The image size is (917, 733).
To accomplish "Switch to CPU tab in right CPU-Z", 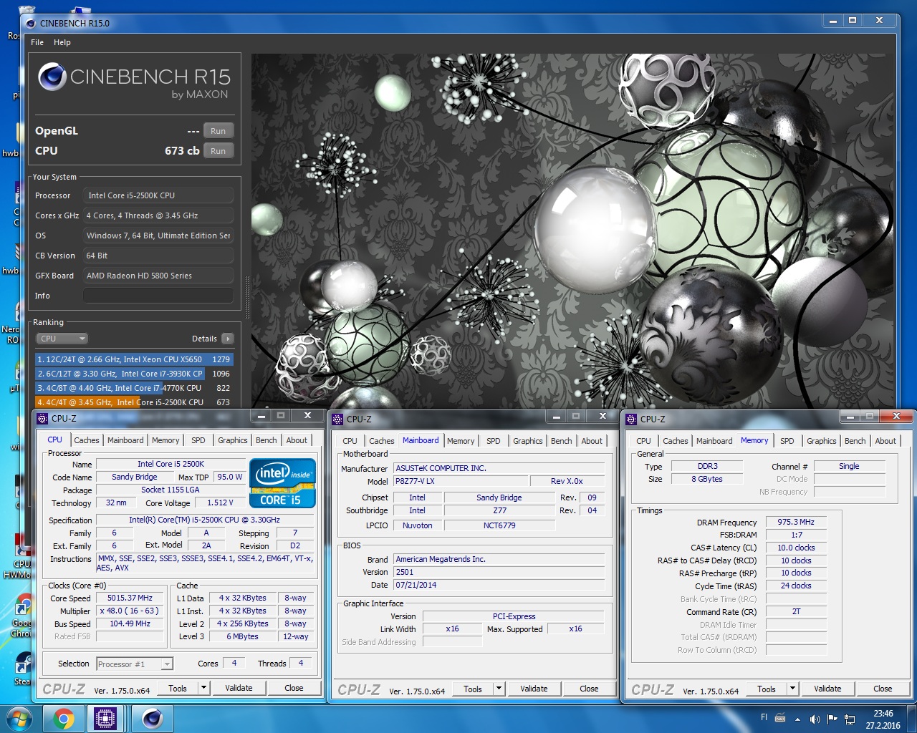I will [643, 441].
